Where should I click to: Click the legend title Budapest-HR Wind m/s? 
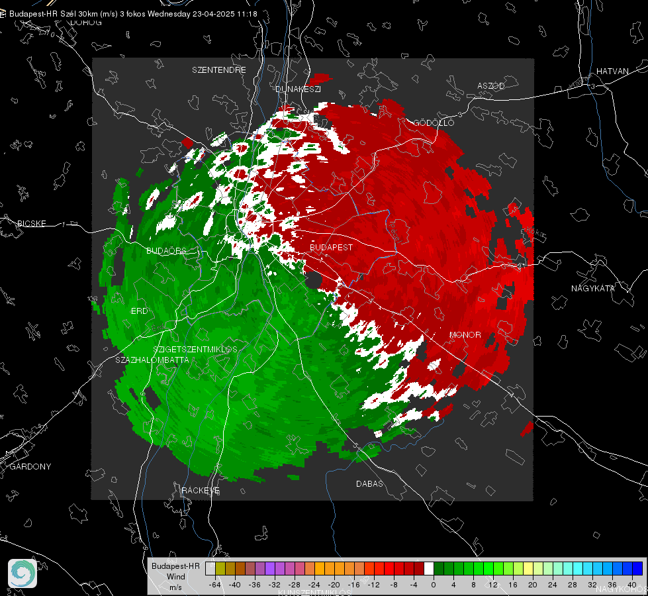click(x=175, y=576)
